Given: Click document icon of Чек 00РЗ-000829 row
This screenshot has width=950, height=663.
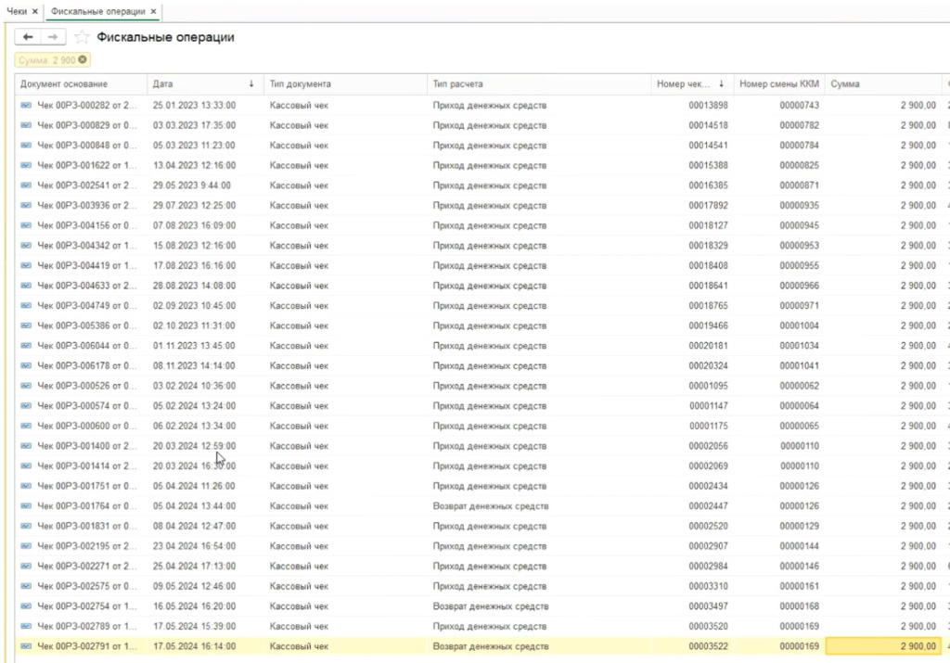Looking at the screenshot, I should [x=26, y=125].
